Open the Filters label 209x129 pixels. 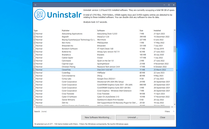click(x=167, y=111)
